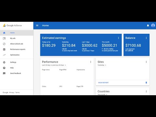Open Balance card options menu
The height and width of the screenshot is (117, 156).
tap(146, 38)
